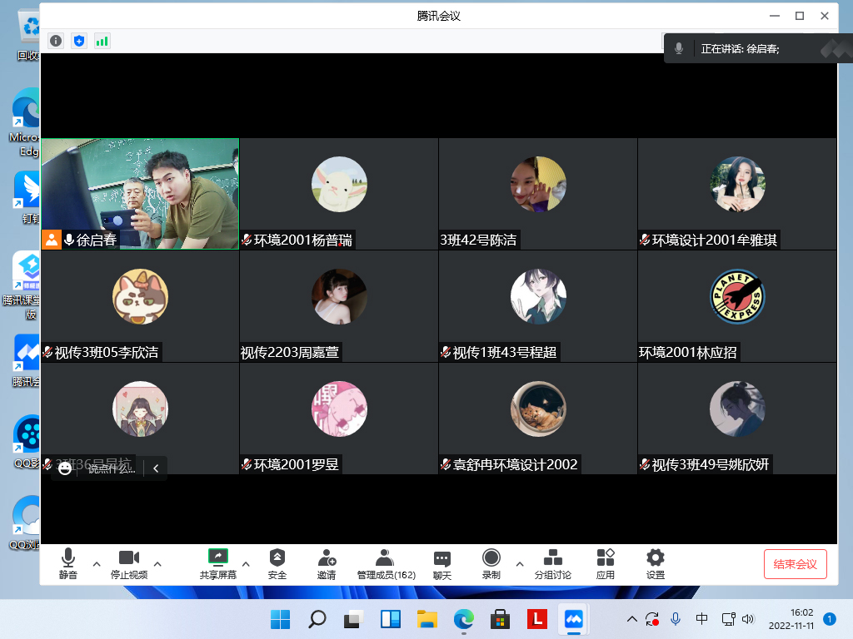This screenshot has width=853, height=639.
Task: Click the blue security shield icon
Action: point(79,41)
